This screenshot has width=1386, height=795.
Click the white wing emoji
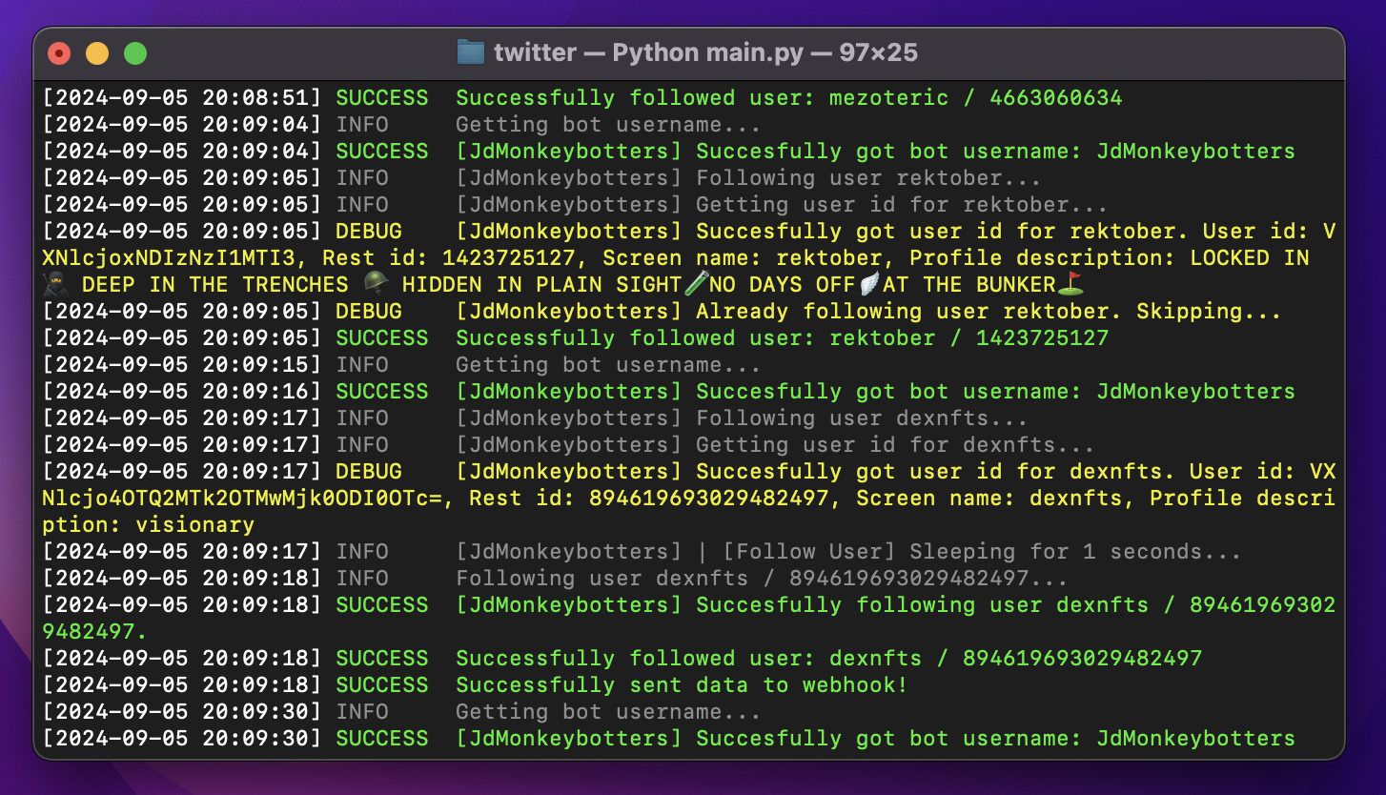pyautogui.click(x=869, y=284)
